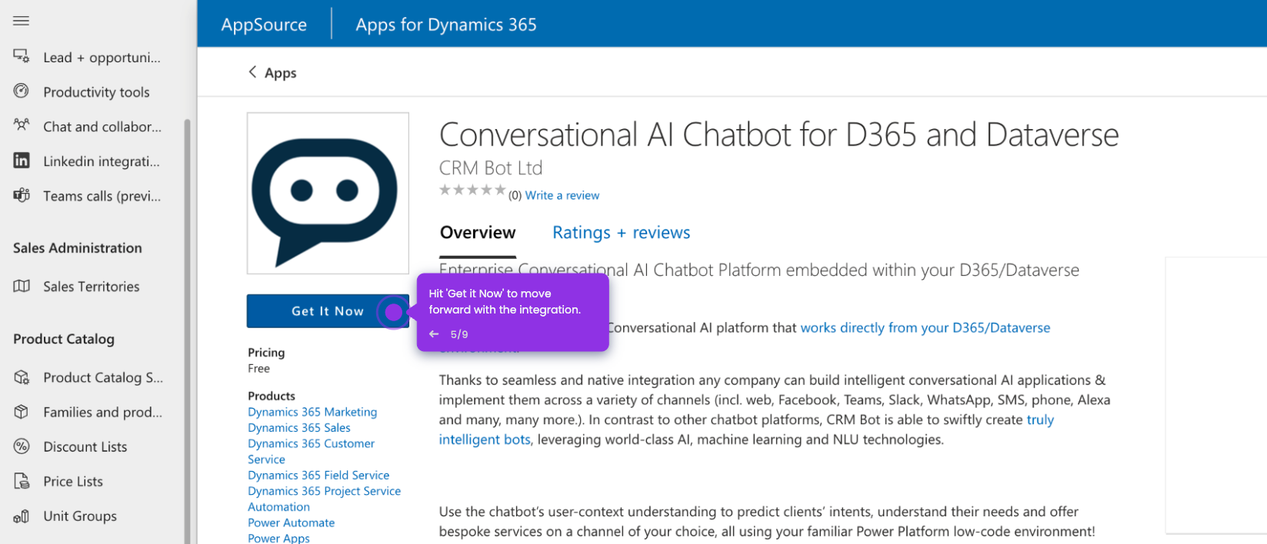Open Discount Lists page
The height and width of the screenshot is (544, 1267).
(x=85, y=446)
